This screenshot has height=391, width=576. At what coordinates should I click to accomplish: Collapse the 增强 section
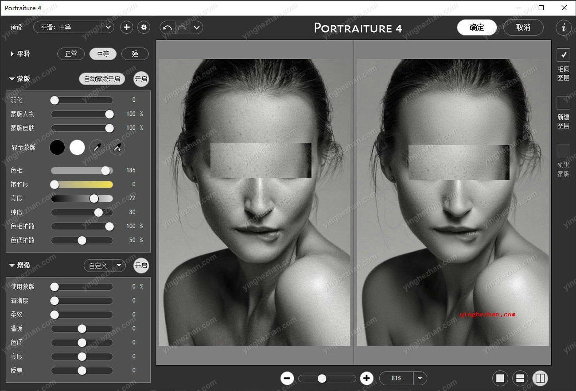pos(12,265)
